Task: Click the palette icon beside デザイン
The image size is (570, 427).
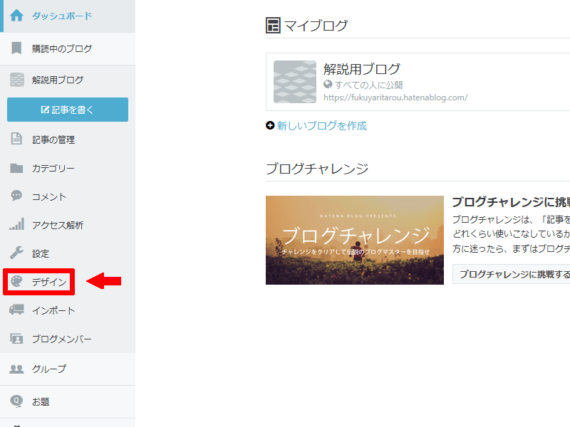Action: point(16,281)
